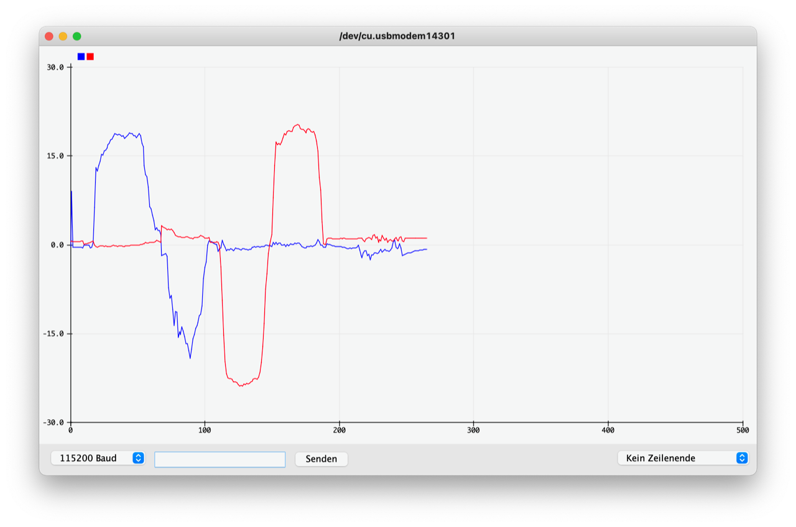Focus the serial message input field
Screen dimensions: 796x527
pos(220,459)
